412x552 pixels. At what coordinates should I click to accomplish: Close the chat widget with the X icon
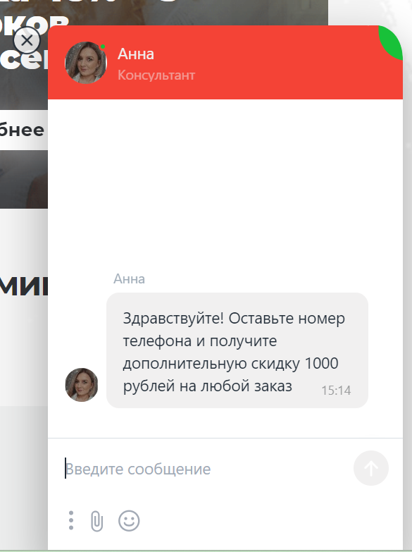click(x=27, y=40)
